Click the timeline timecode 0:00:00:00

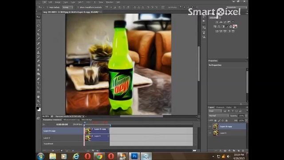pyautogui.click(x=62, y=124)
